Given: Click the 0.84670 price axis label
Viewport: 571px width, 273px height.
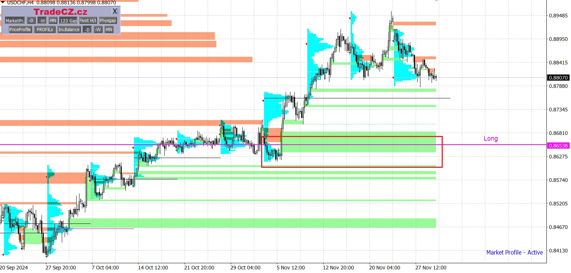Looking at the screenshot, I should click(558, 227).
